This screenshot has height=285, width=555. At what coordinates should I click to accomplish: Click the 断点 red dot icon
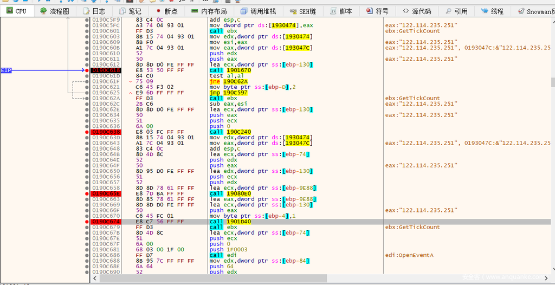[158, 11]
